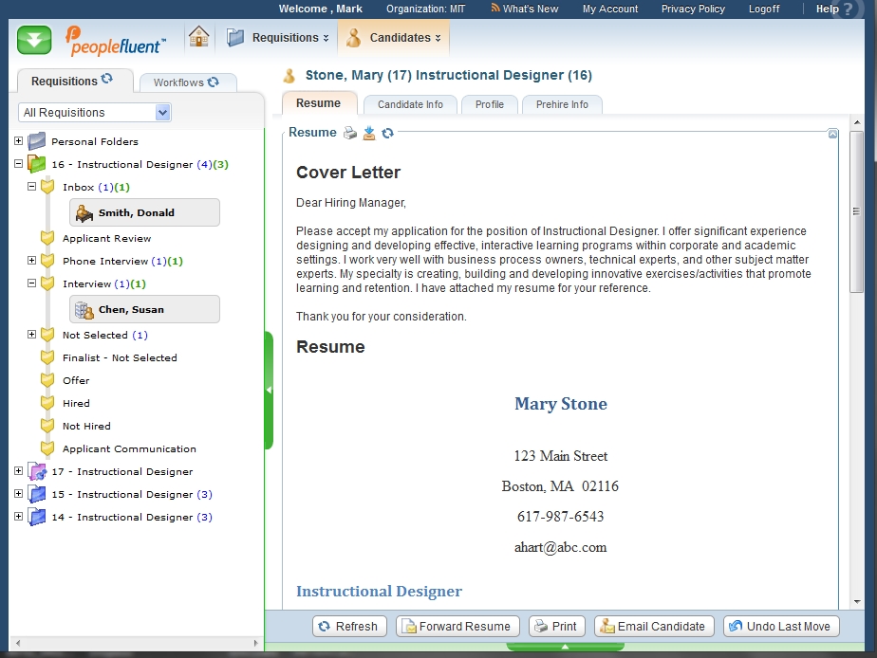877x658 pixels.
Task: Collapse the resume panel with corner icon
Action: point(832,134)
